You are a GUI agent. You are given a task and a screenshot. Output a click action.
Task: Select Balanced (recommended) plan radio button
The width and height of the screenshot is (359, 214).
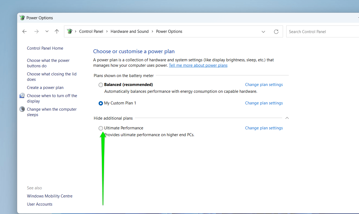tap(101, 85)
